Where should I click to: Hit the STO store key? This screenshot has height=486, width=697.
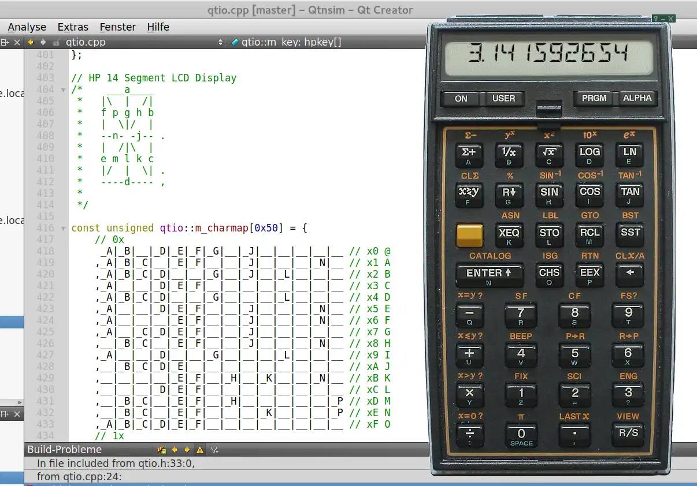click(x=549, y=236)
